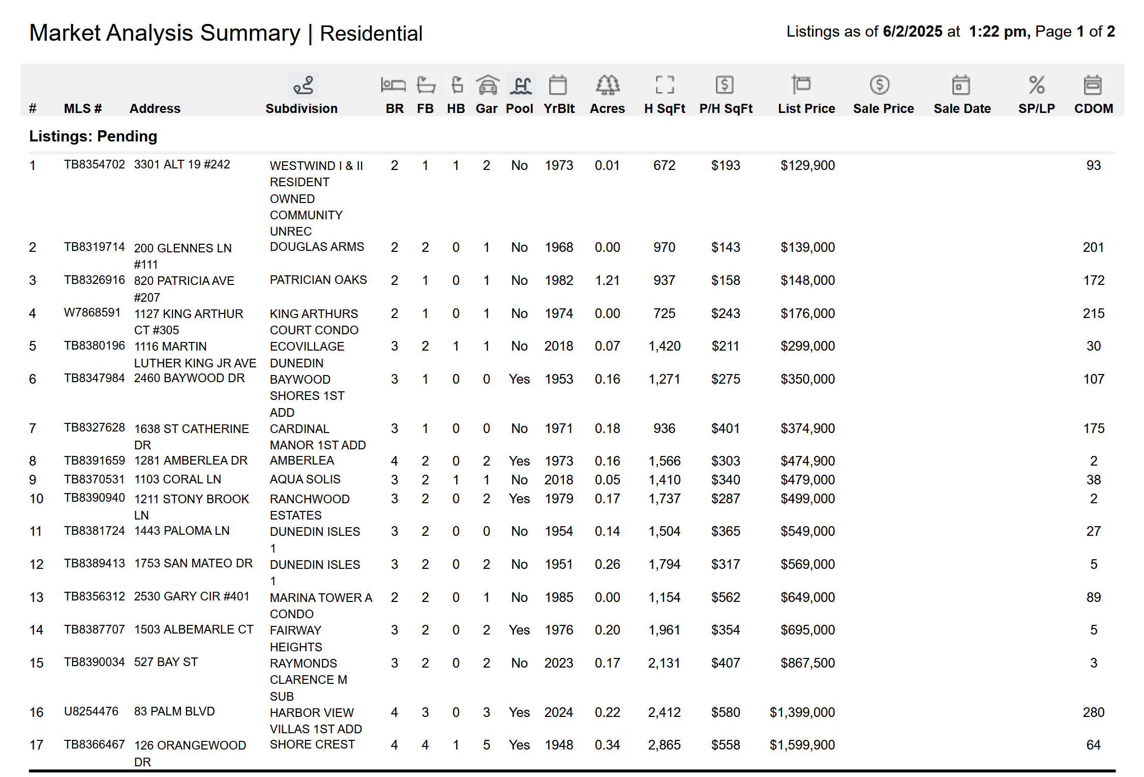
Task: Click the bathtub icon above FB
Action: pyautogui.click(x=426, y=84)
